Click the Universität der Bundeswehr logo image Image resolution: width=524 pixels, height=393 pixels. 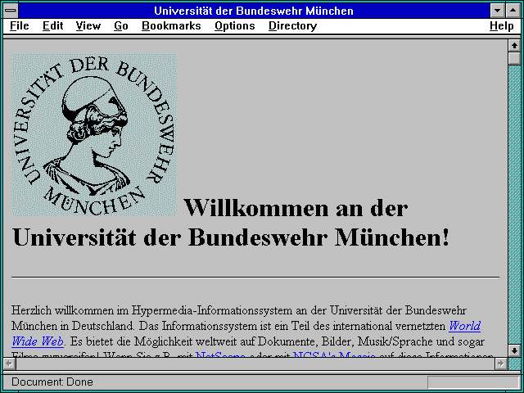[x=94, y=134]
